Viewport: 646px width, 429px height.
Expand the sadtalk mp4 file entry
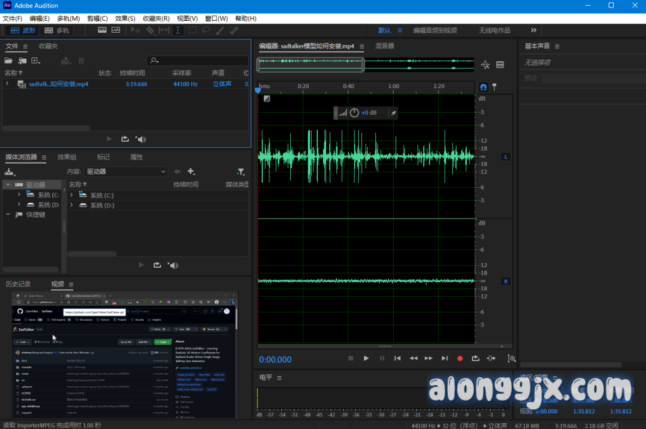click(7, 84)
